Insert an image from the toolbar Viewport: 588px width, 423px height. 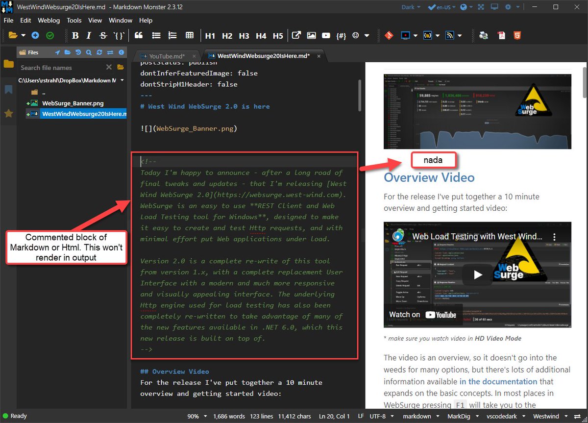coord(311,35)
